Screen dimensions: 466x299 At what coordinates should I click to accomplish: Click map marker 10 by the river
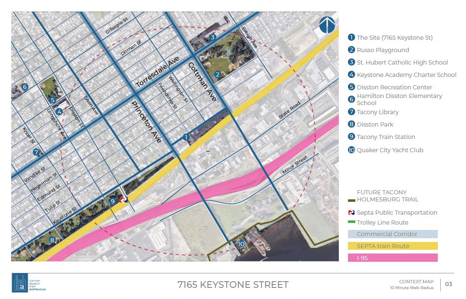pos(241,244)
